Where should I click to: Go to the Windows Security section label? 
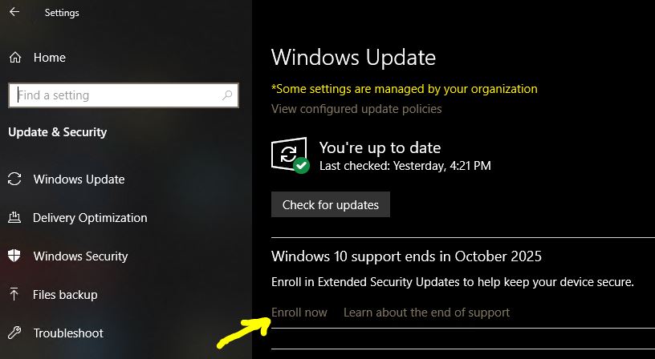pos(80,256)
